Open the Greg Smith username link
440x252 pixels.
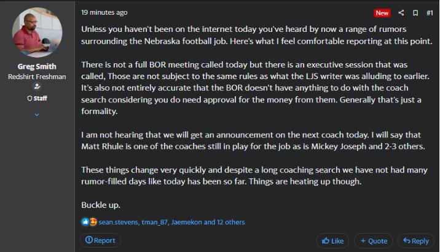click(x=37, y=67)
